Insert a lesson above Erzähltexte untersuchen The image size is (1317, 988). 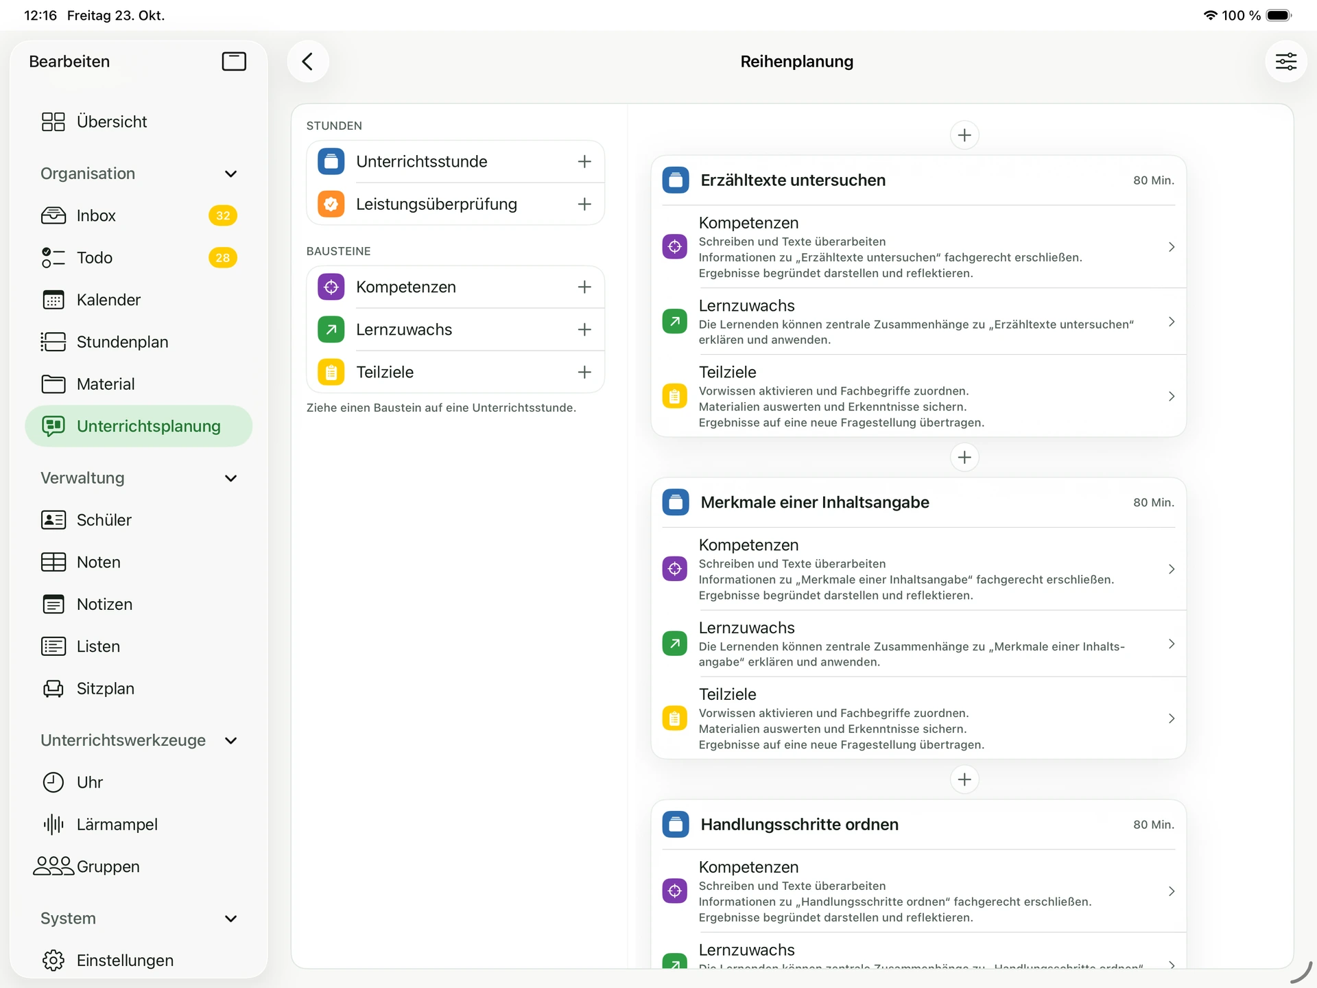(x=964, y=135)
